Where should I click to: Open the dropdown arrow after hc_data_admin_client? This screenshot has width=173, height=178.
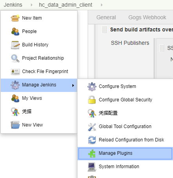click(x=102, y=5)
